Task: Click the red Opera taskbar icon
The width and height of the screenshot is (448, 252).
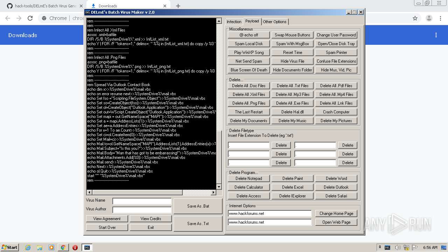Action: pyautogui.click(x=75, y=247)
